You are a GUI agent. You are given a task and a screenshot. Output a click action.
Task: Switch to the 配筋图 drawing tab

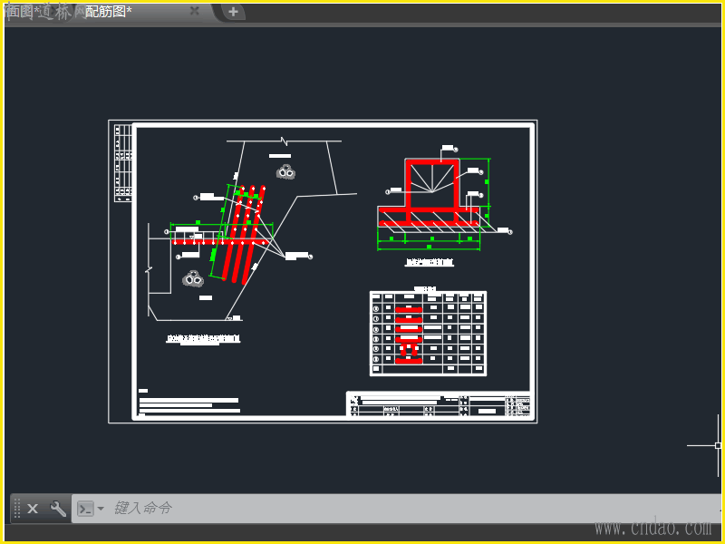pyautogui.click(x=108, y=12)
